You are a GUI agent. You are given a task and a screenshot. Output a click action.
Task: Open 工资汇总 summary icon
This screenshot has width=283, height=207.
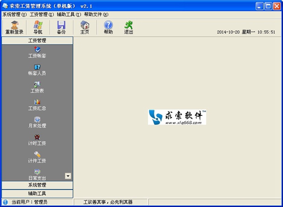coord(37,104)
